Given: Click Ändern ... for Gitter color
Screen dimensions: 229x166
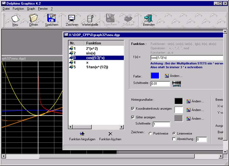Looking at the screenshot, I should [198, 119].
